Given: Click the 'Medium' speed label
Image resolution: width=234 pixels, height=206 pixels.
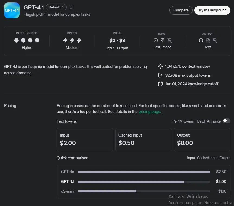Looking at the screenshot, I should 72,48.
